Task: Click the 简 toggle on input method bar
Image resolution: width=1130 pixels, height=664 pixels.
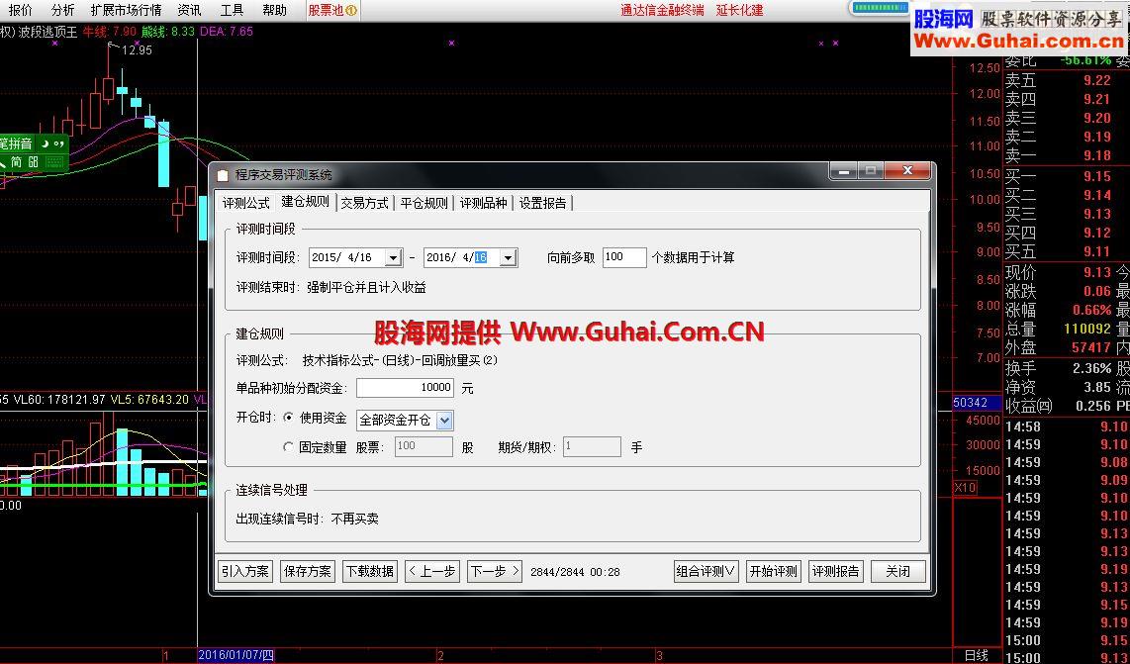Action: click(x=17, y=162)
